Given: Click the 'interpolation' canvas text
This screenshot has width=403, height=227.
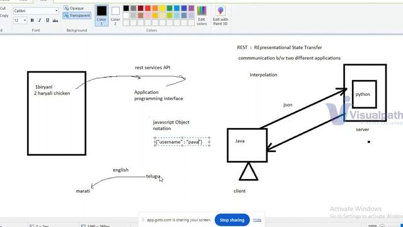Looking at the screenshot, I should [263, 75].
